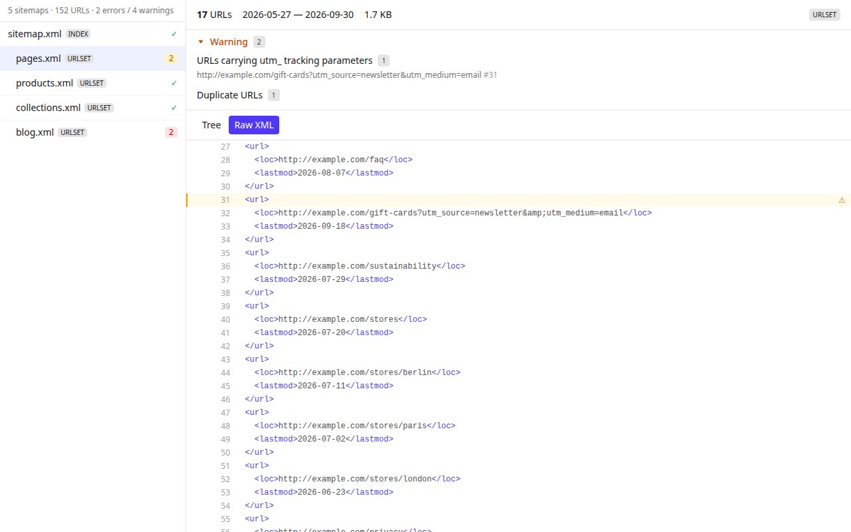Click the URLSET badge in the header
This screenshot has width=851, height=532.
click(824, 15)
